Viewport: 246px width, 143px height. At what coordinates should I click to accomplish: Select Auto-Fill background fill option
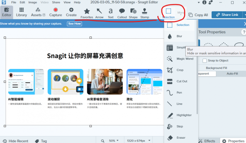point(232,74)
